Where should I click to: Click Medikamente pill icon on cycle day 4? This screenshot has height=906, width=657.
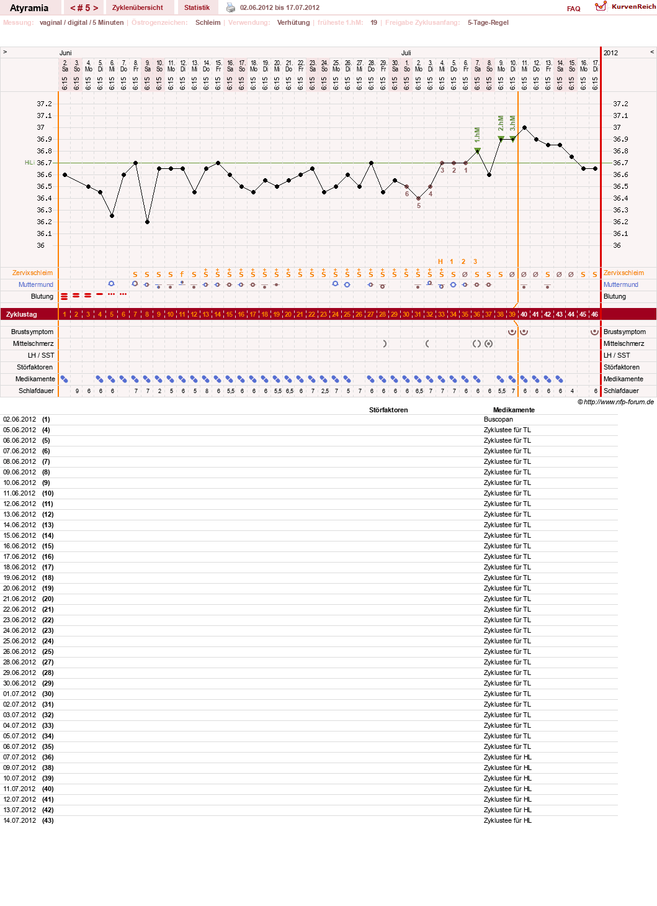[99, 379]
